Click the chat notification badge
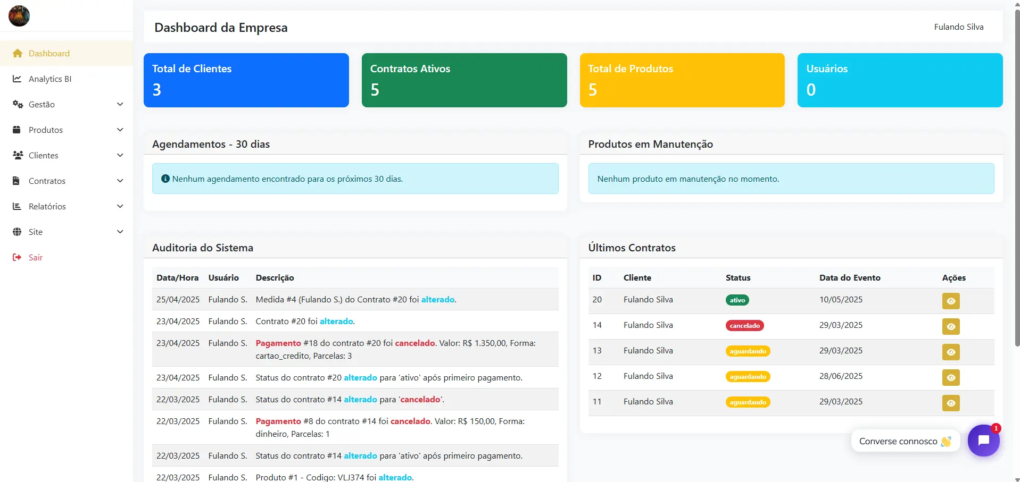 click(x=996, y=428)
